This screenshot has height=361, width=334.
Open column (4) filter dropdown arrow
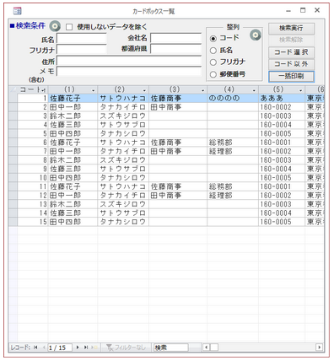254,90
